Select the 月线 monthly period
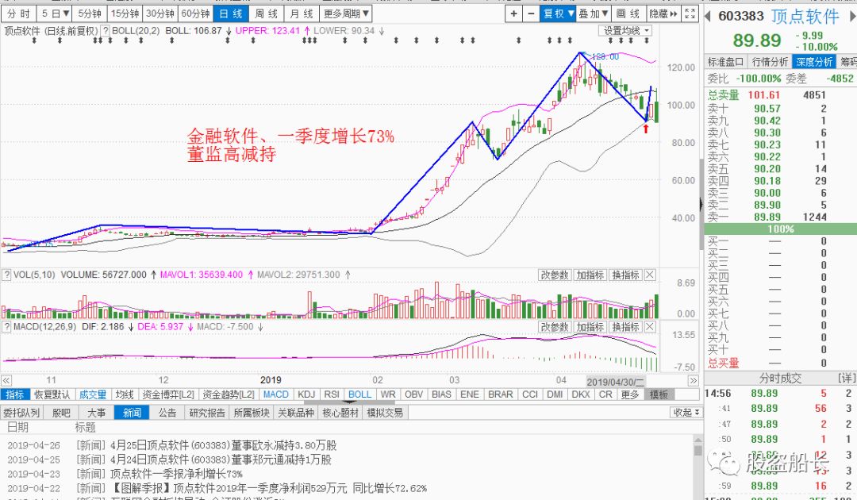This screenshot has width=857, height=500. (302, 13)
